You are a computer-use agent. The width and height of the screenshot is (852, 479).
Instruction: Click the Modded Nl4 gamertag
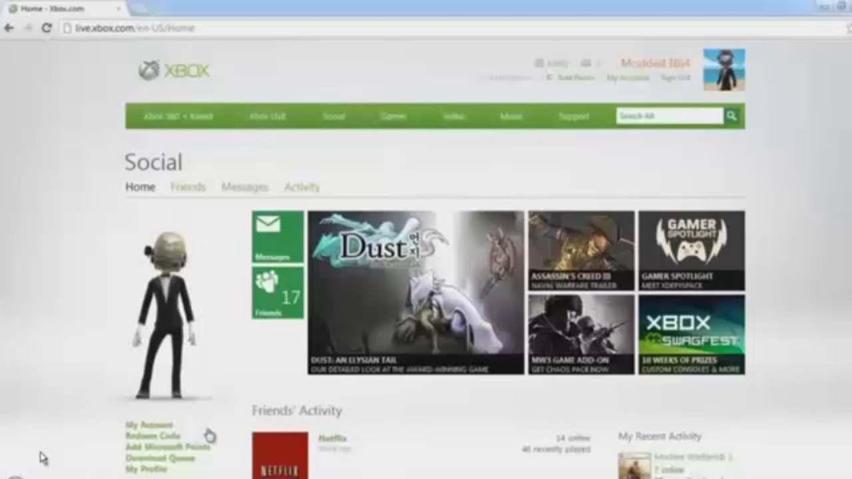655,63
